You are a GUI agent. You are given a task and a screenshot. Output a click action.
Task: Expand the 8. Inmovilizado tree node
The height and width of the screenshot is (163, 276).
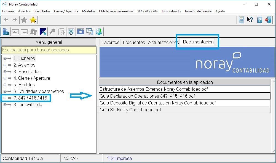(x=5, y=104)
